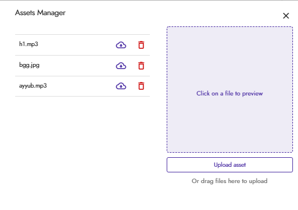Download the h1.mp3 asset
This screenshot has width=298, height=210.
[121, 45]
